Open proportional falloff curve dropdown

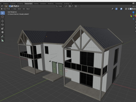click(79, 6)
